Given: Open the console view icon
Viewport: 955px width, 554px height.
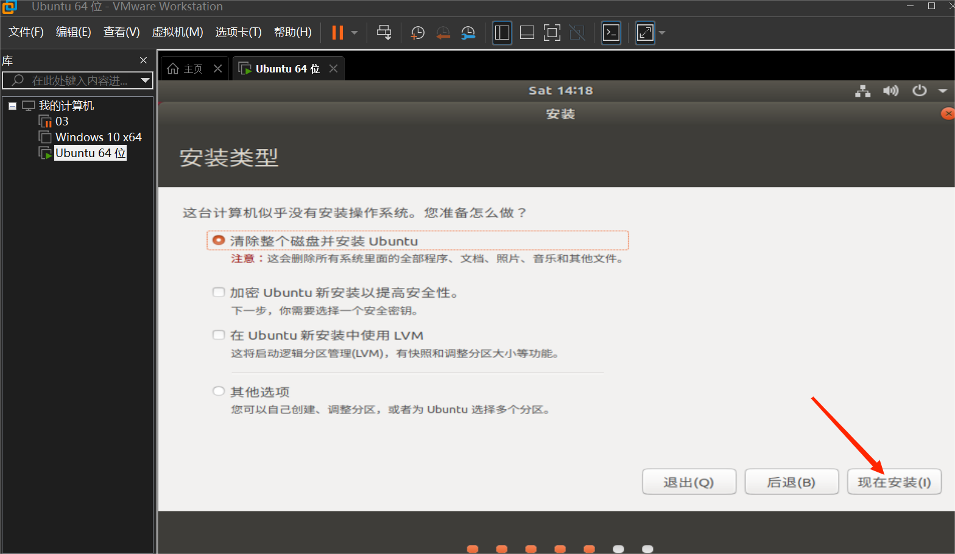Looking at the screenshot, I should tap(611, 32).
